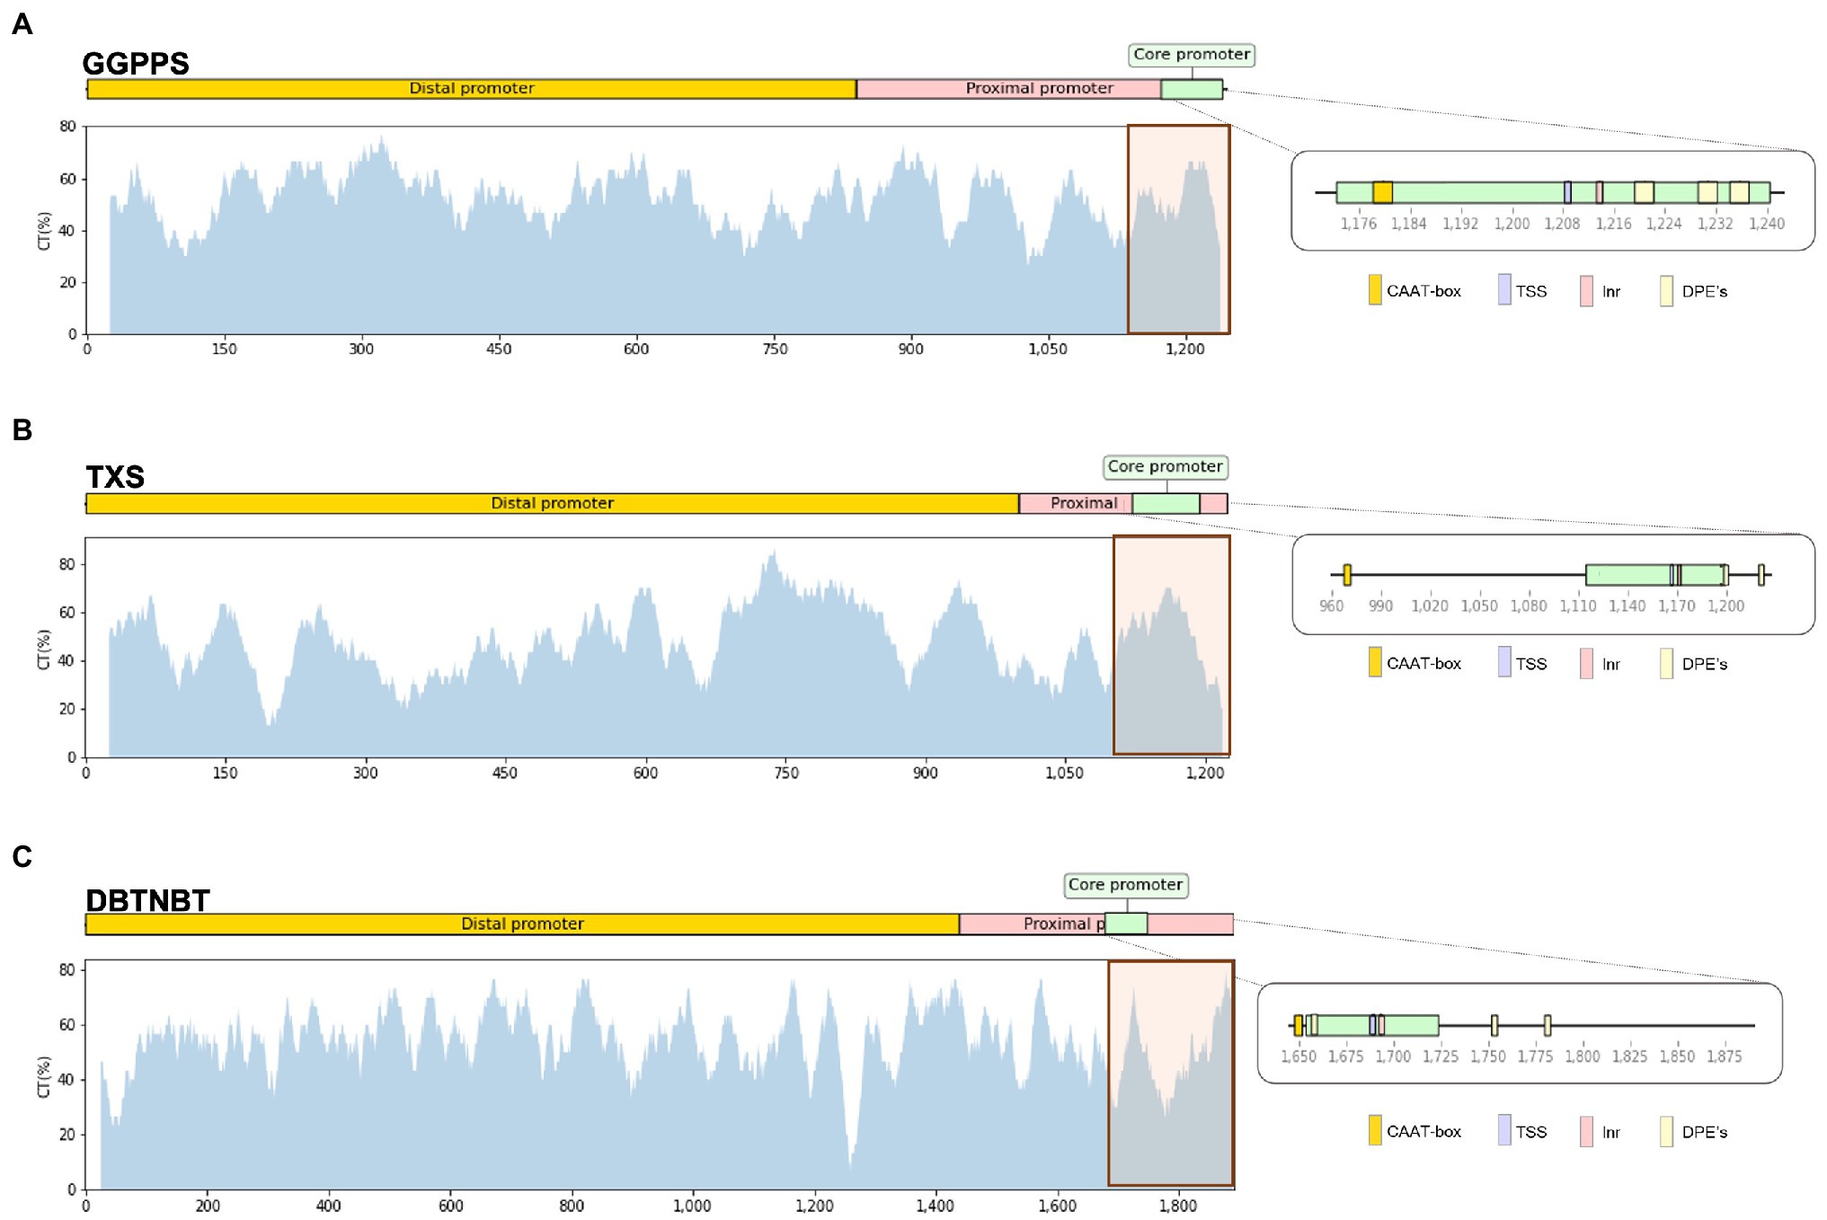Click the TSS swatch in DBTNBT legend
Viewport: 1827px width, 1220px height.
(1504, 1130)
